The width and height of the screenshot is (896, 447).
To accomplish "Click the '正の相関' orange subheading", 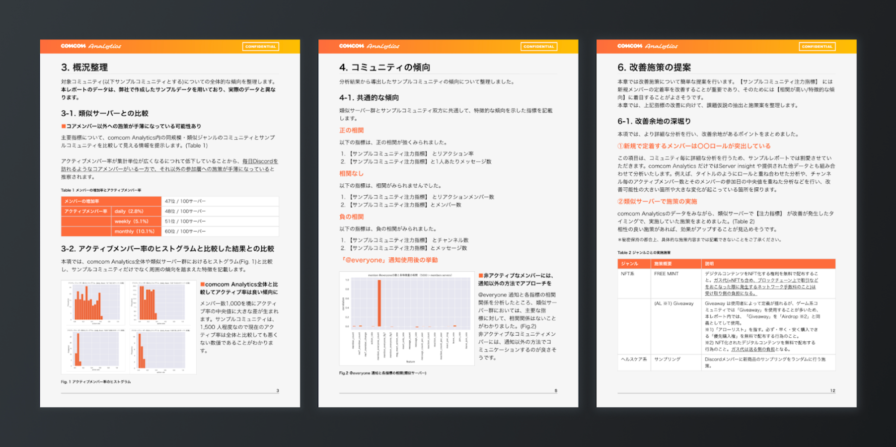I will 352,130.
